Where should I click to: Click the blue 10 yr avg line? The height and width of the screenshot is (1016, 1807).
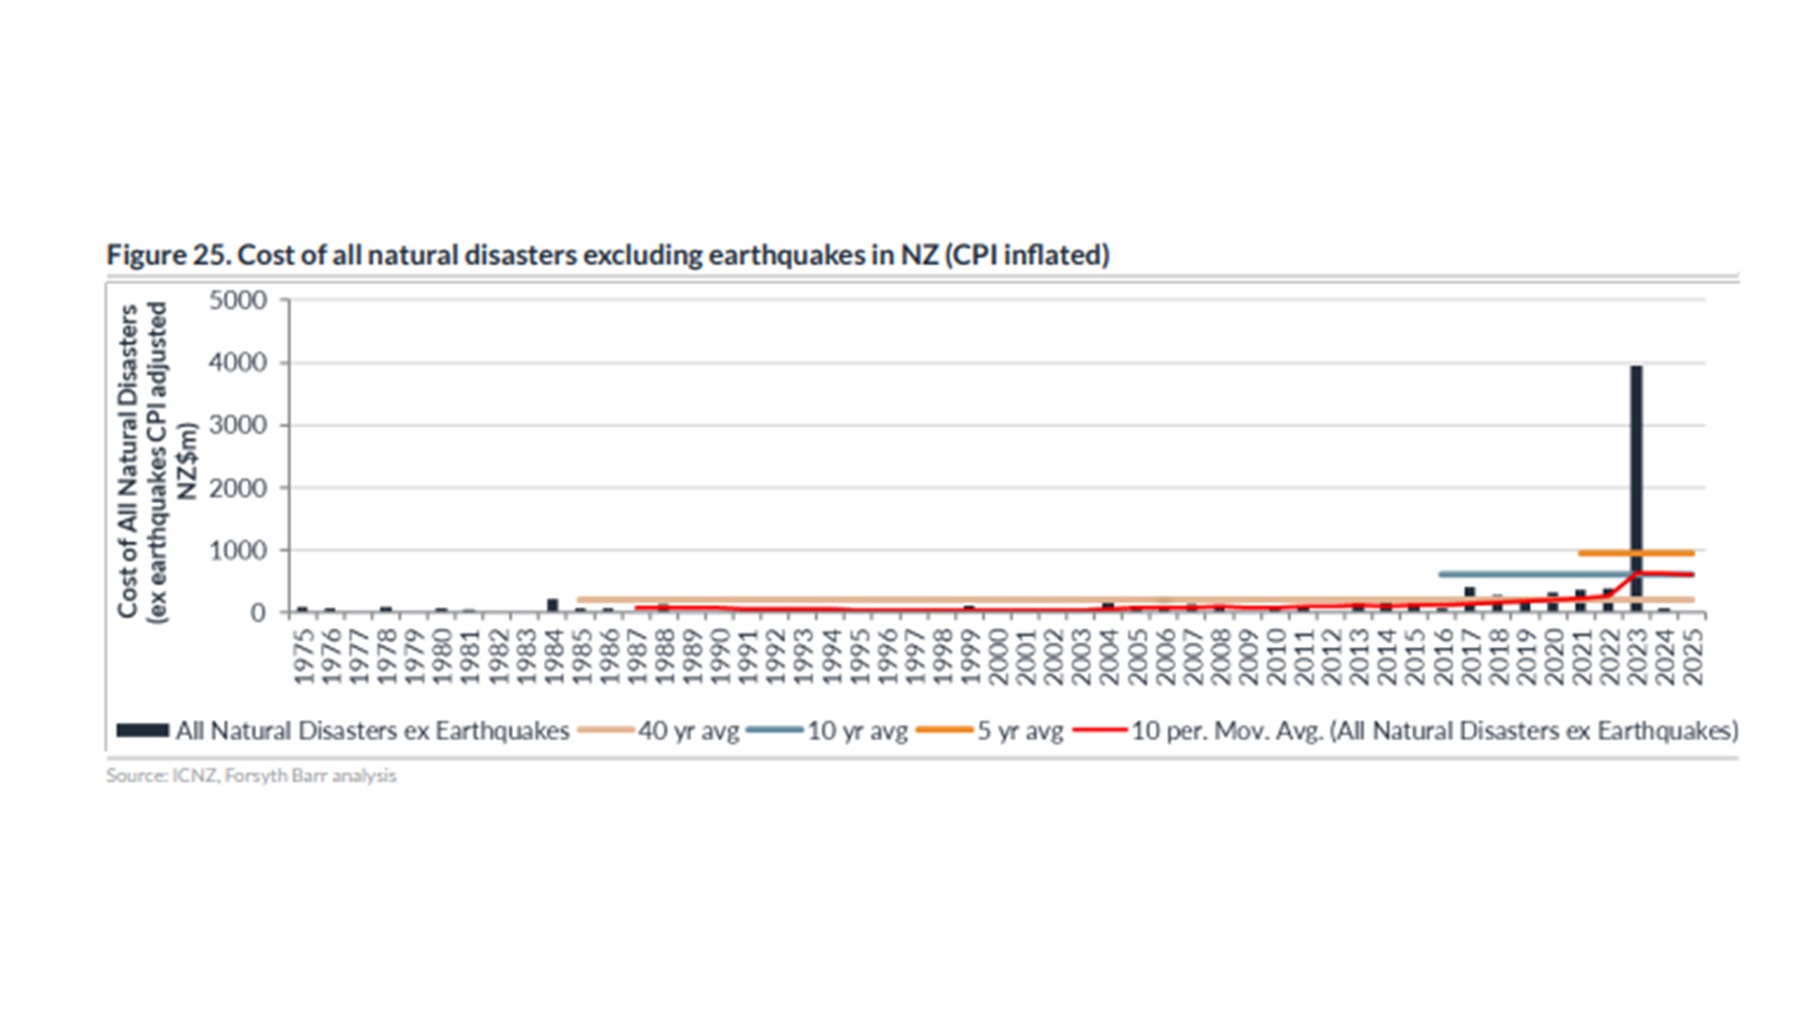pos(1525,574)
